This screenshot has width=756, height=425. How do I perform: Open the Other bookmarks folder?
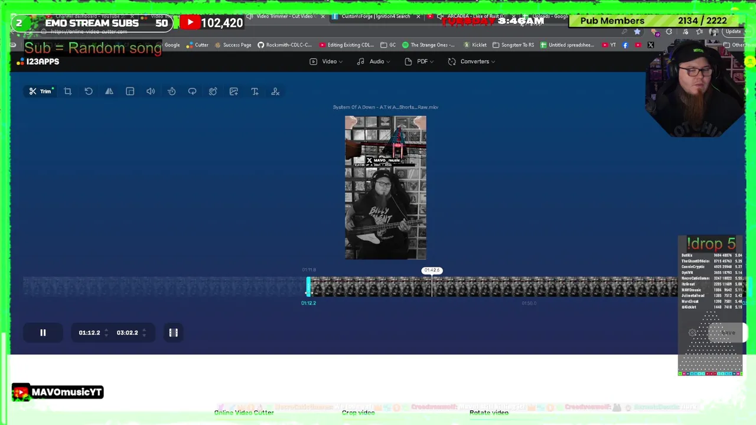735,45
